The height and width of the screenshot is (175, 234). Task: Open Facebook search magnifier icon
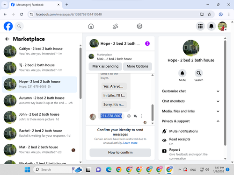click(19, 26)
